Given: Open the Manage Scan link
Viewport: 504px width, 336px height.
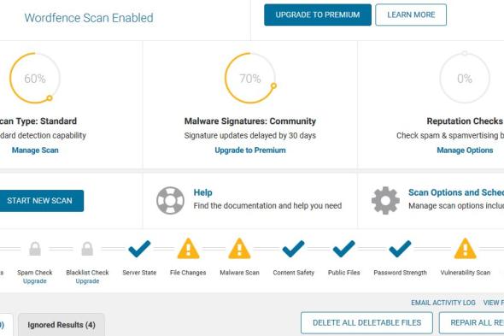Looking at the screenshot, I should [x=35, y=150].
